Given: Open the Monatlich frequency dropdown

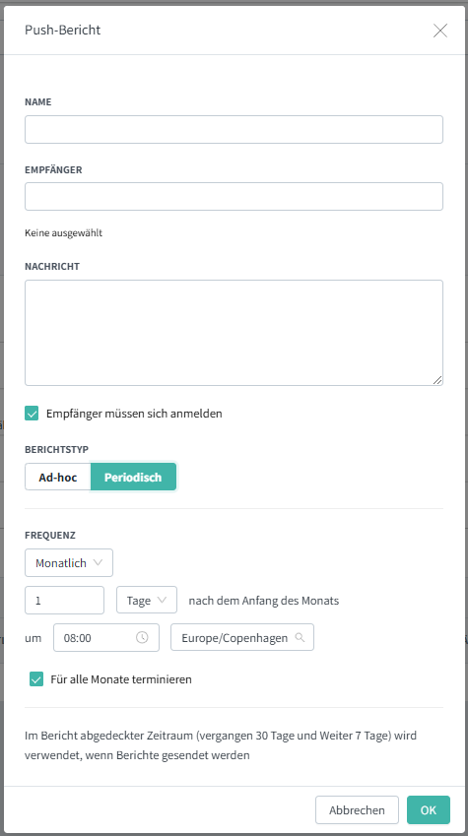Looking at the screenshot, I should [x=69, y=562].
